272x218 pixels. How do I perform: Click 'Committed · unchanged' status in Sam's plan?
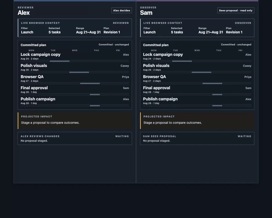tap(236, 45)
